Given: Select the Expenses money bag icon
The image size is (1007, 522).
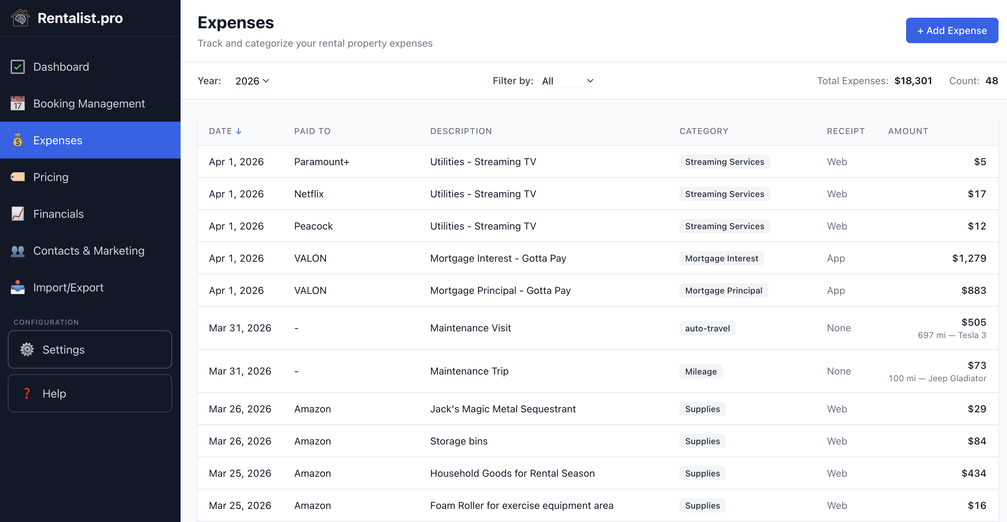Looking at the screenshot, I should click(x=17, y=140).
